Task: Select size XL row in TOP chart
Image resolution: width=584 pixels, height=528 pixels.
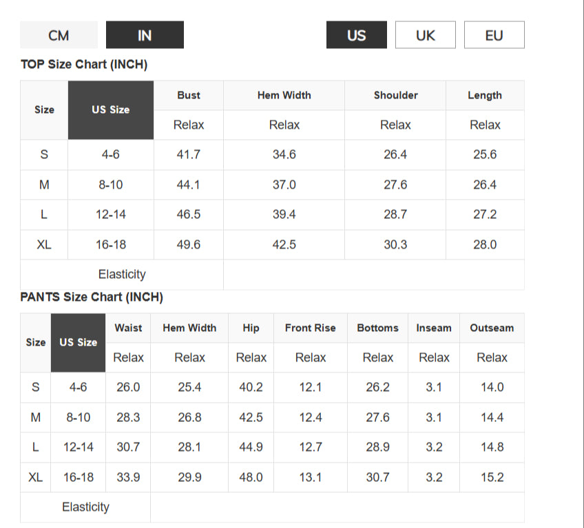Action: pyautogui.click(x=272, y=244)
